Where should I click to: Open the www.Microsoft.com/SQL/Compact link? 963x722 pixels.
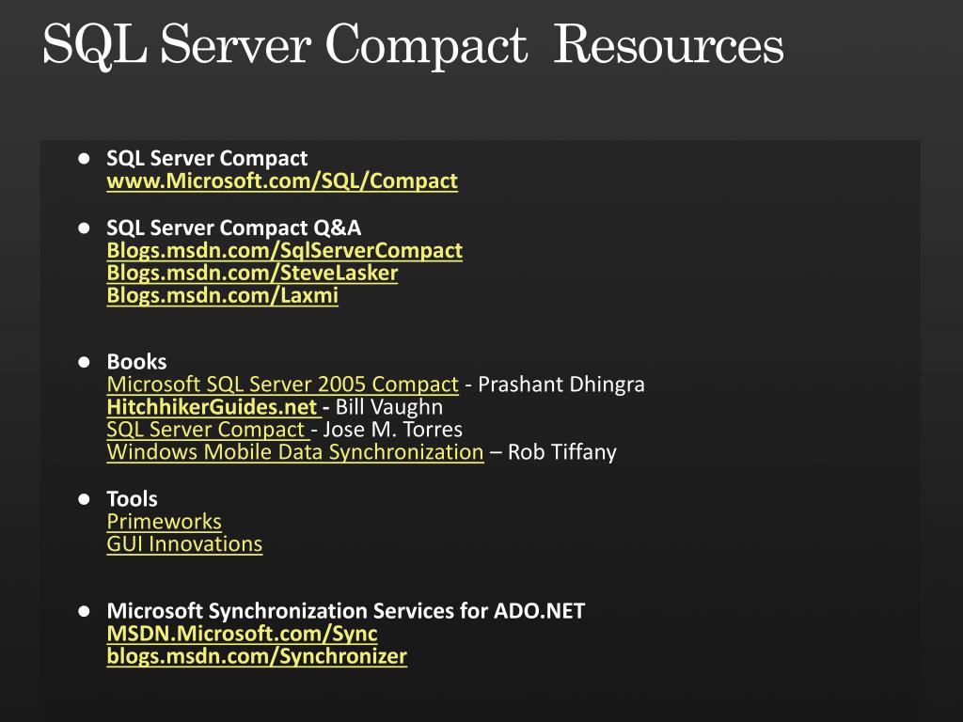[x=282, y=180]
